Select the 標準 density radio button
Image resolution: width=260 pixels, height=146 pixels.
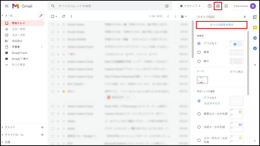199,52
